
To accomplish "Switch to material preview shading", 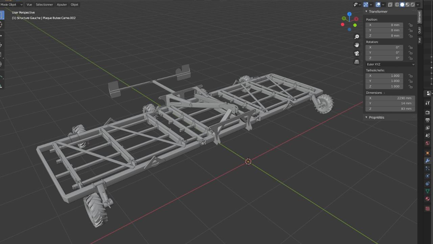I will pos(407,4).
